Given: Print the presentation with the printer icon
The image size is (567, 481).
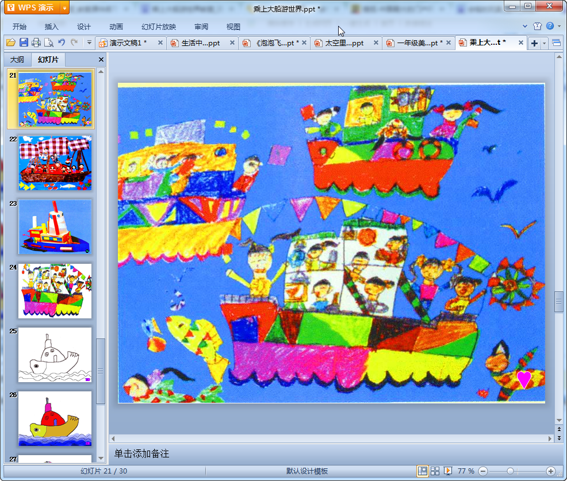Looking at the screenshot, I should 36,43.
